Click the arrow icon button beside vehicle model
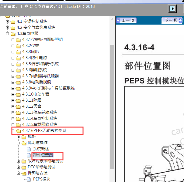The height and width of the screenshot is (182, 184). [x=172, y=9]
